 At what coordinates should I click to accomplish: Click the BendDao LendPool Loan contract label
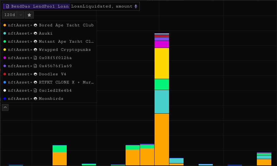click(x=37, y=6)
